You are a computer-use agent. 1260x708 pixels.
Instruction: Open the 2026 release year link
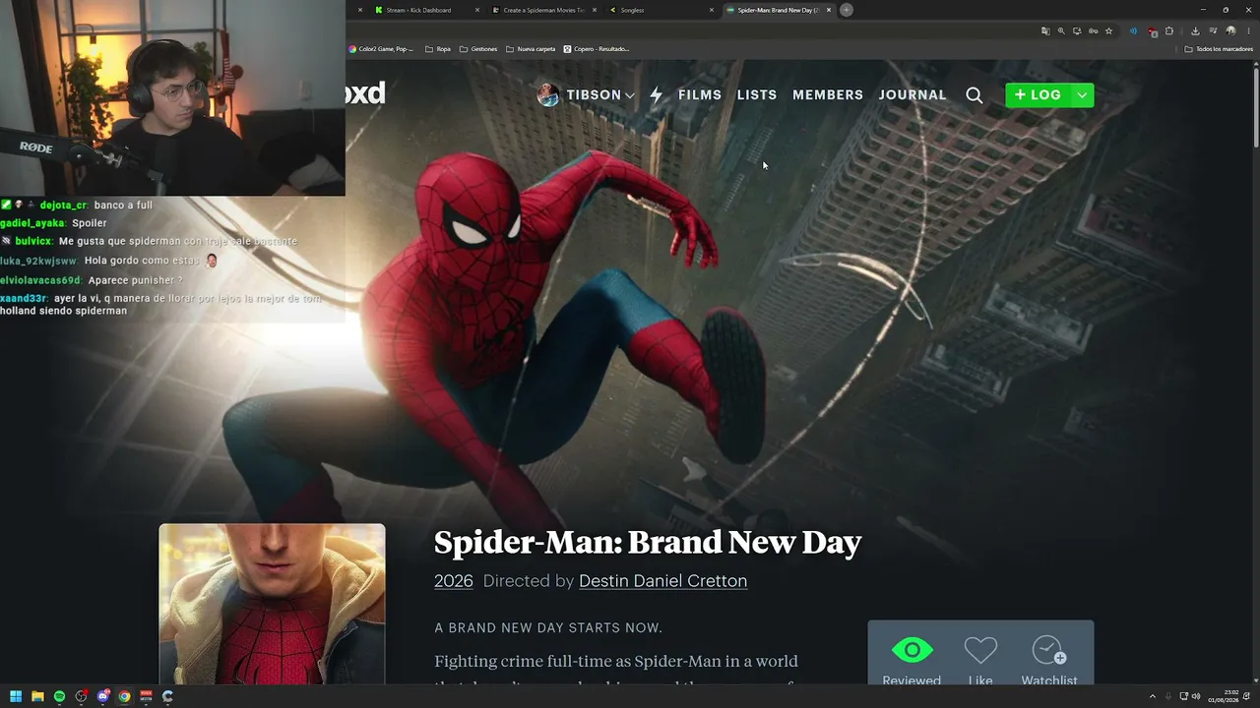click(454, 581)
